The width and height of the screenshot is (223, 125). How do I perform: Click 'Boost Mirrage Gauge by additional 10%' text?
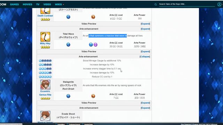(x=102, y=61)
